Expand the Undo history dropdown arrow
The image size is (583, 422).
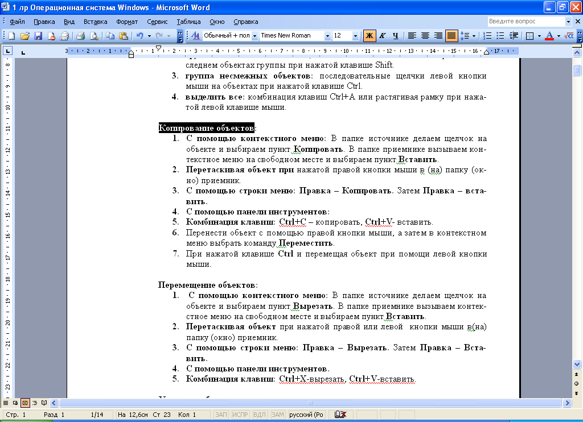click(149, 36)
